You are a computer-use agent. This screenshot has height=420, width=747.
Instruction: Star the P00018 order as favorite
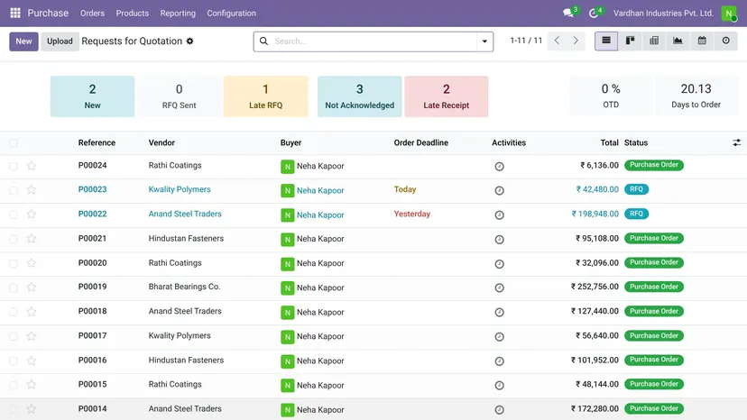[32, 312]
